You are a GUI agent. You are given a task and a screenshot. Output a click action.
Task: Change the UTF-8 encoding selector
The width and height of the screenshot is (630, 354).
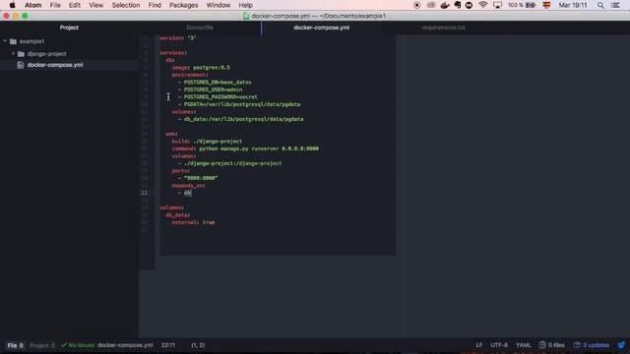coord(499,345)
